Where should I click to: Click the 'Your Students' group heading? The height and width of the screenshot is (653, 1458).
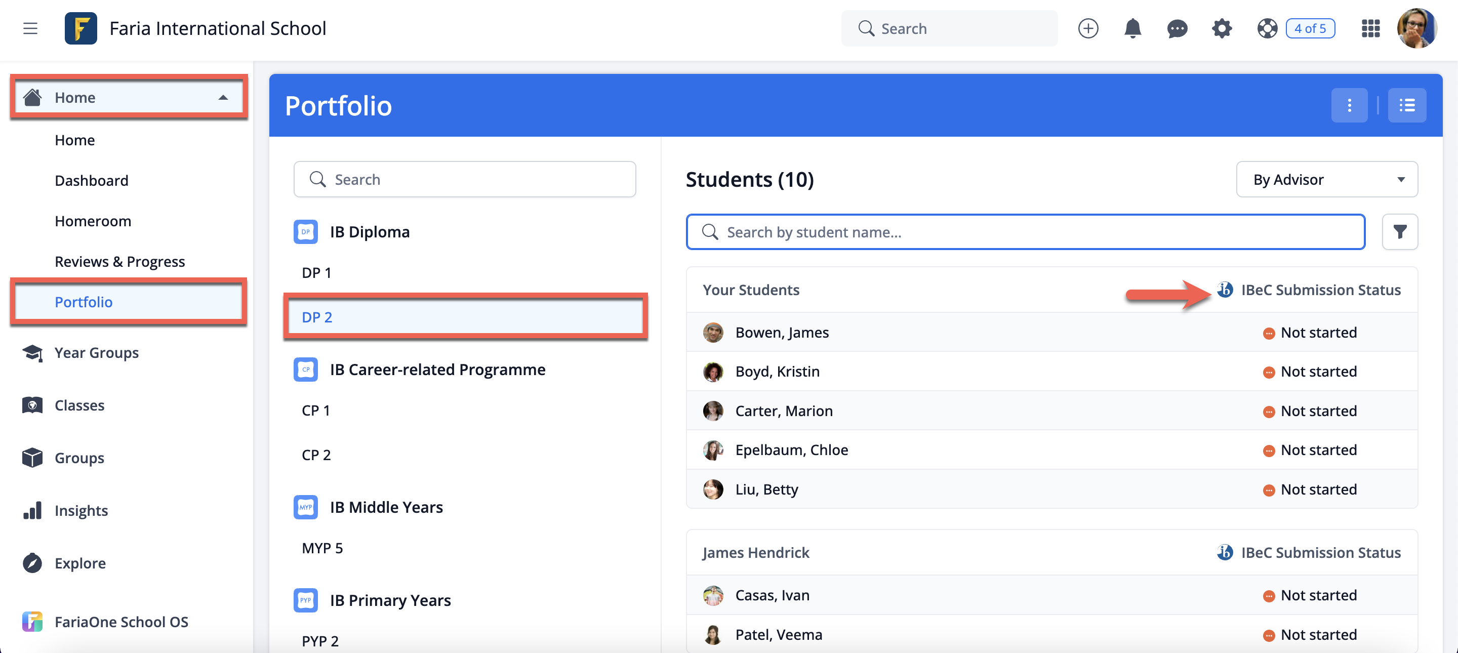tap(751, 290)
